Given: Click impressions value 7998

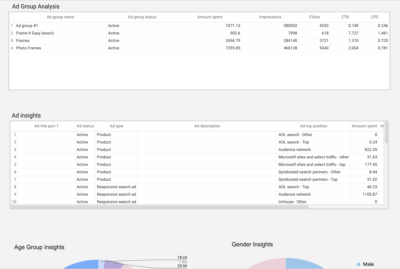Looking at the screenshot, I should 293,33.
